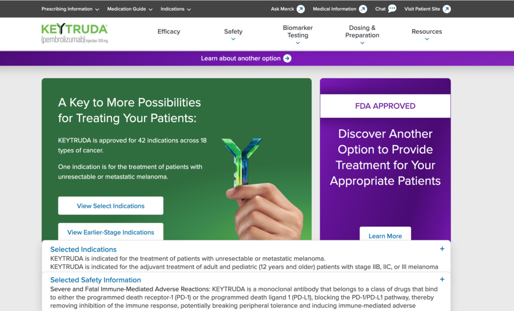Expand the Medication Guide dropdown
Viewport: 514px width, 311px height.
click(130, 9)
